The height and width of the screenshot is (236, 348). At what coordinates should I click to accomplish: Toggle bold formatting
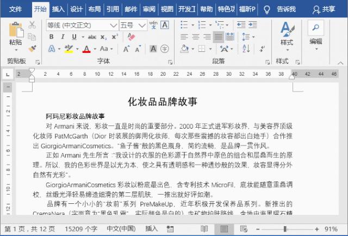[x=51, y=37]
